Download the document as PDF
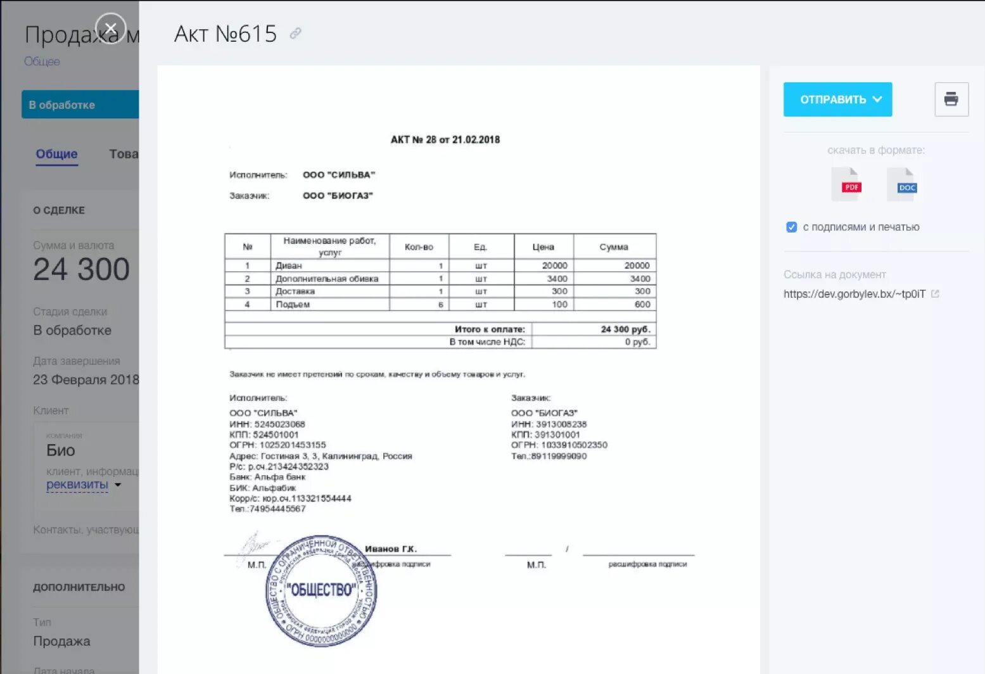 click(x=848, y=184)
